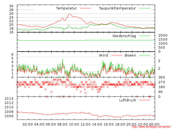
Task: Click the Taupunkttemperatur legend label
Action: (x=117, y=8)
